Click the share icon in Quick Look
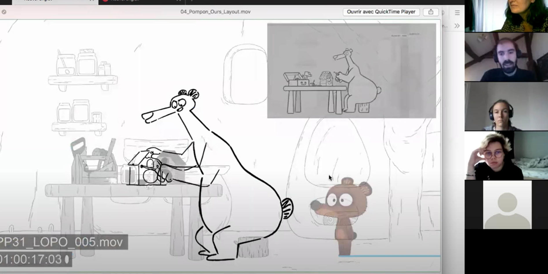Viewport: 548px width, 274px height. pyautogui.click(x=431, y=12)
